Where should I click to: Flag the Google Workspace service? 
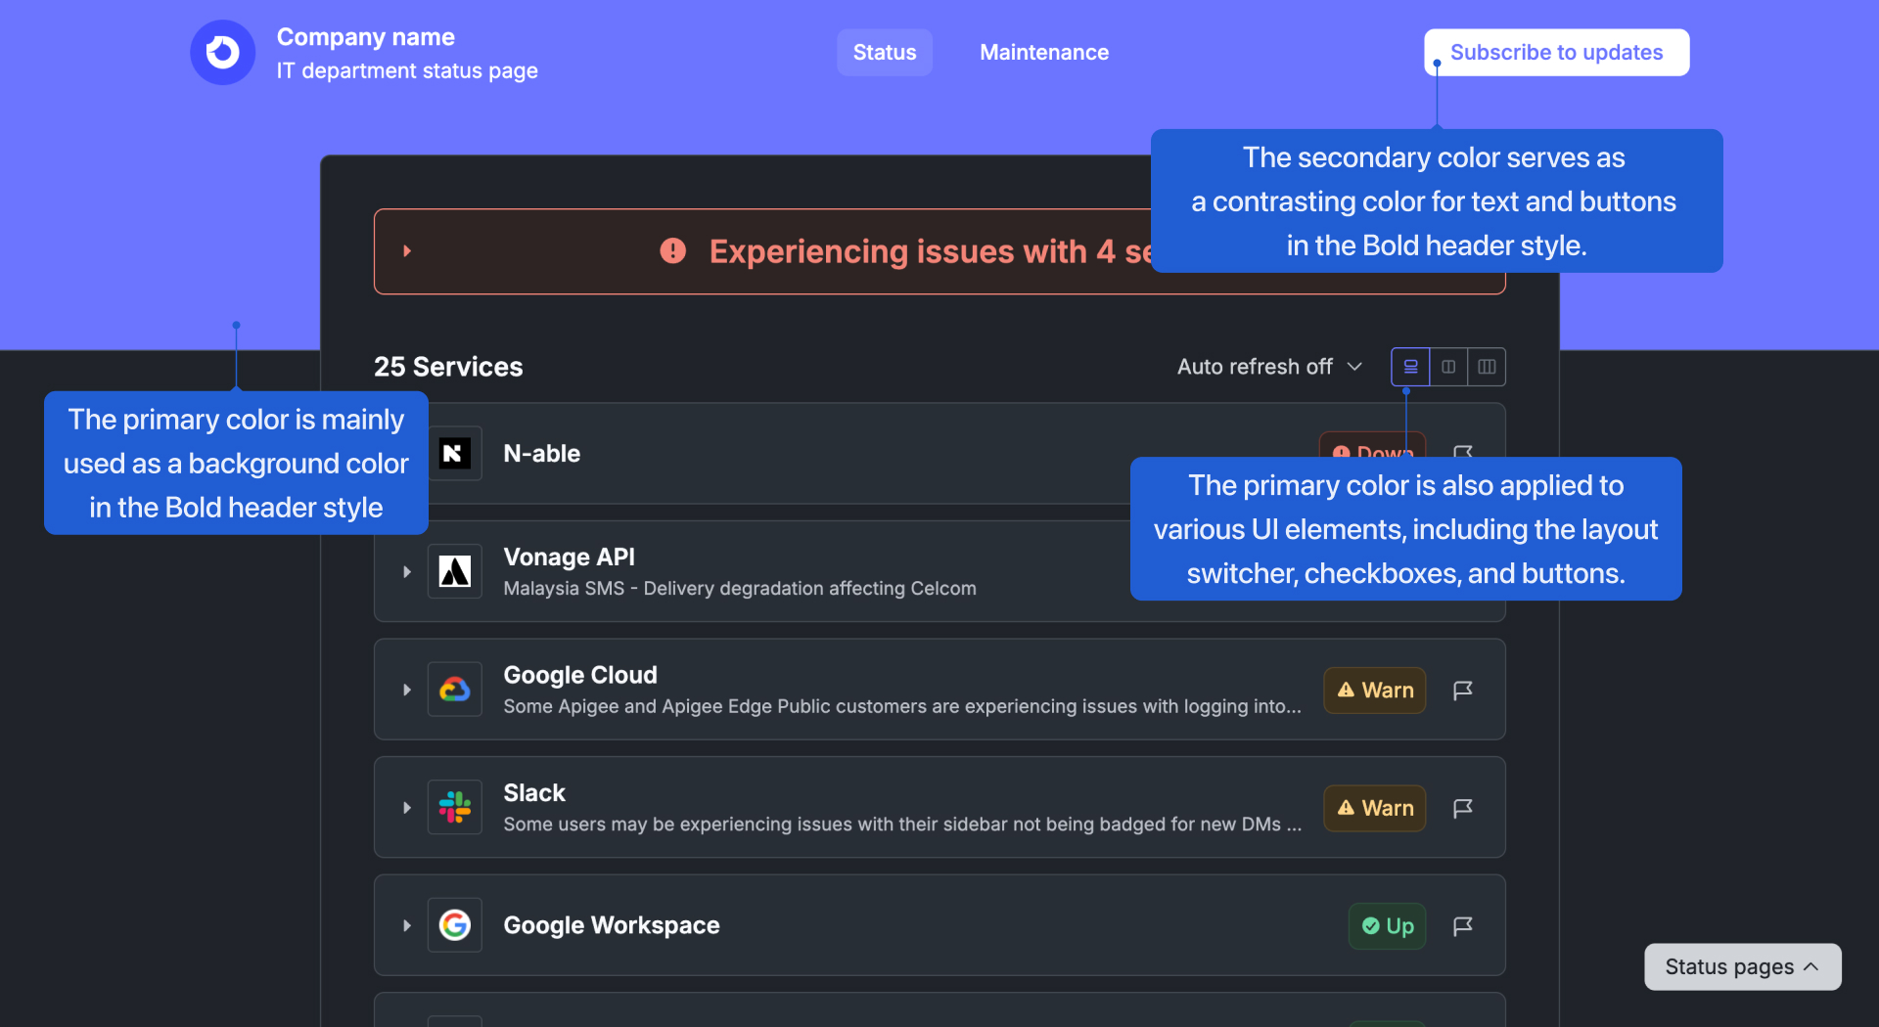click(x=1463, y=925)
